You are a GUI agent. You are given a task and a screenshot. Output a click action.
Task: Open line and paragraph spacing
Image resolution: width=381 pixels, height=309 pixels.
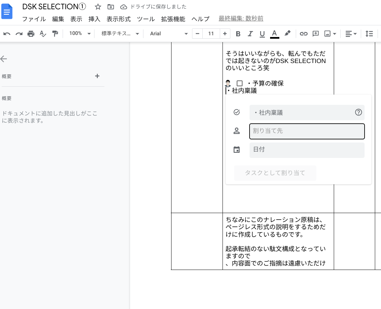(369, 34)
